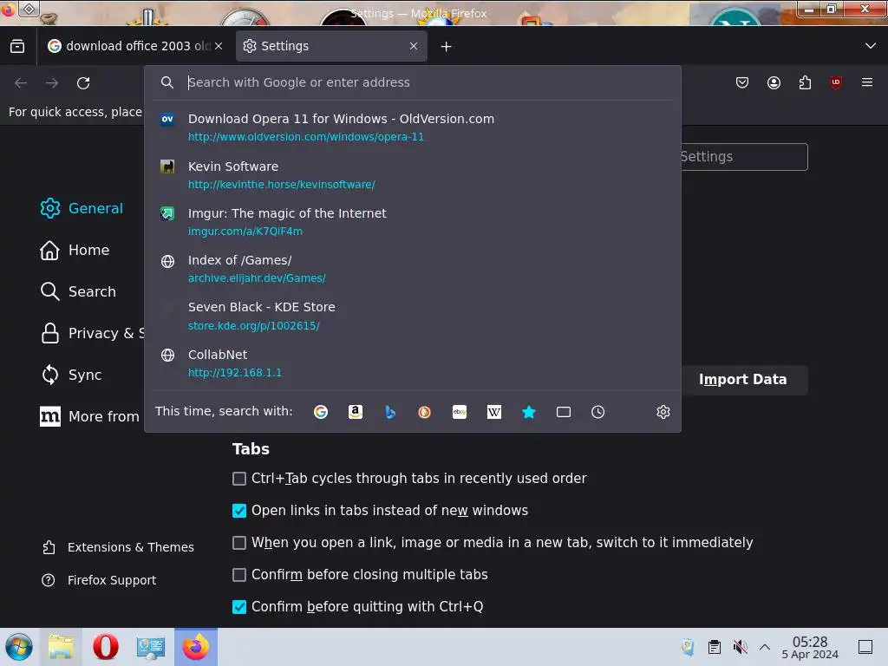Viewport: 888px width, 666px height.
Task: Search open tabs using the tab icon
Action: pos(564,412)
